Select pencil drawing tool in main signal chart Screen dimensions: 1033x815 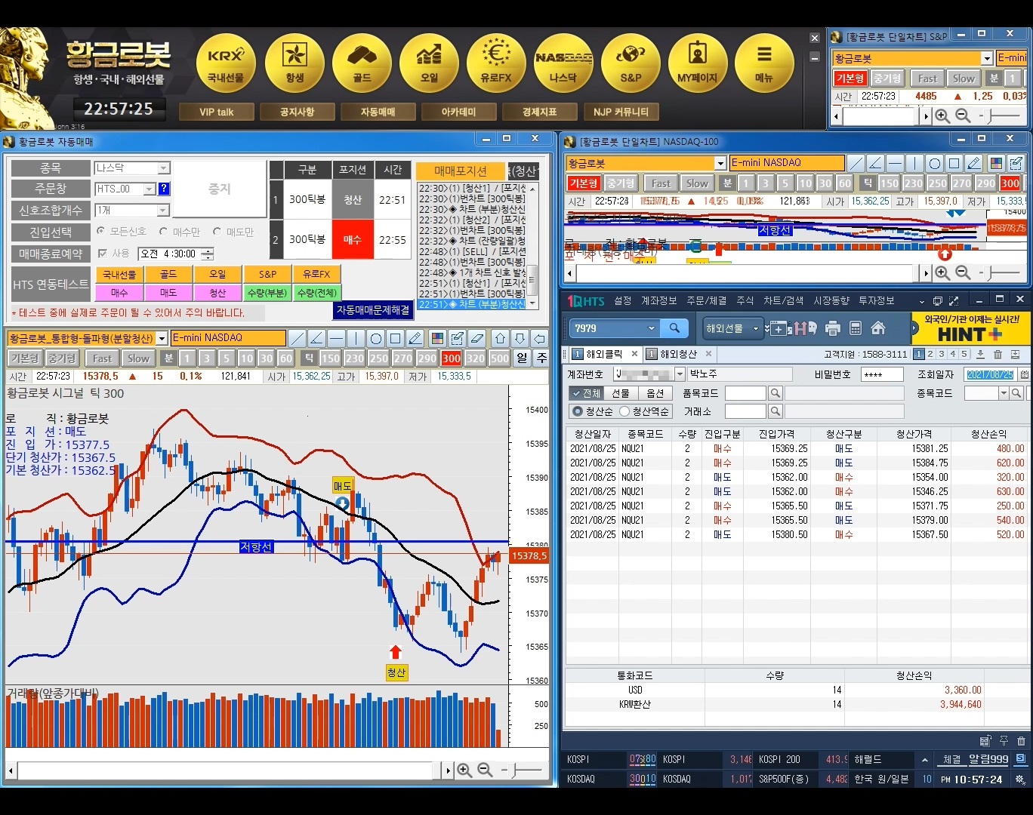pos(415,338)
